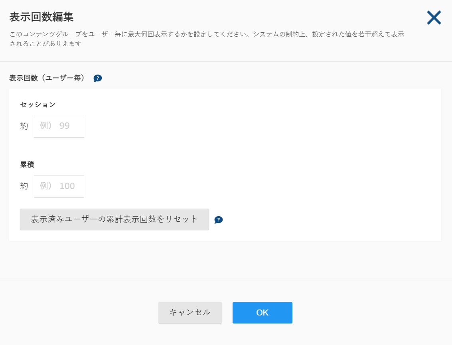Open help icon next to 表示回数（ユーザー毎）
The image size is (452, 345).
coord(97,78)
